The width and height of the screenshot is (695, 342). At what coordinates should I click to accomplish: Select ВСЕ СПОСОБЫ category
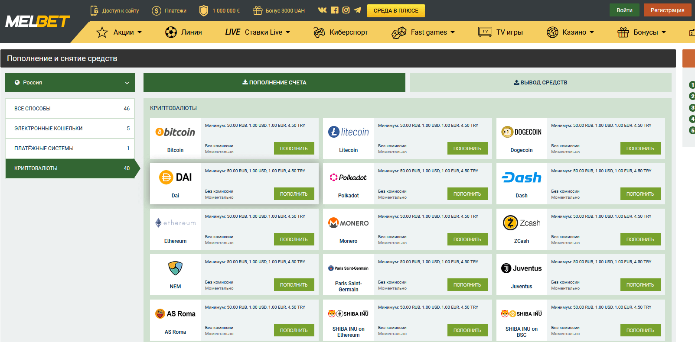point(70,109)
